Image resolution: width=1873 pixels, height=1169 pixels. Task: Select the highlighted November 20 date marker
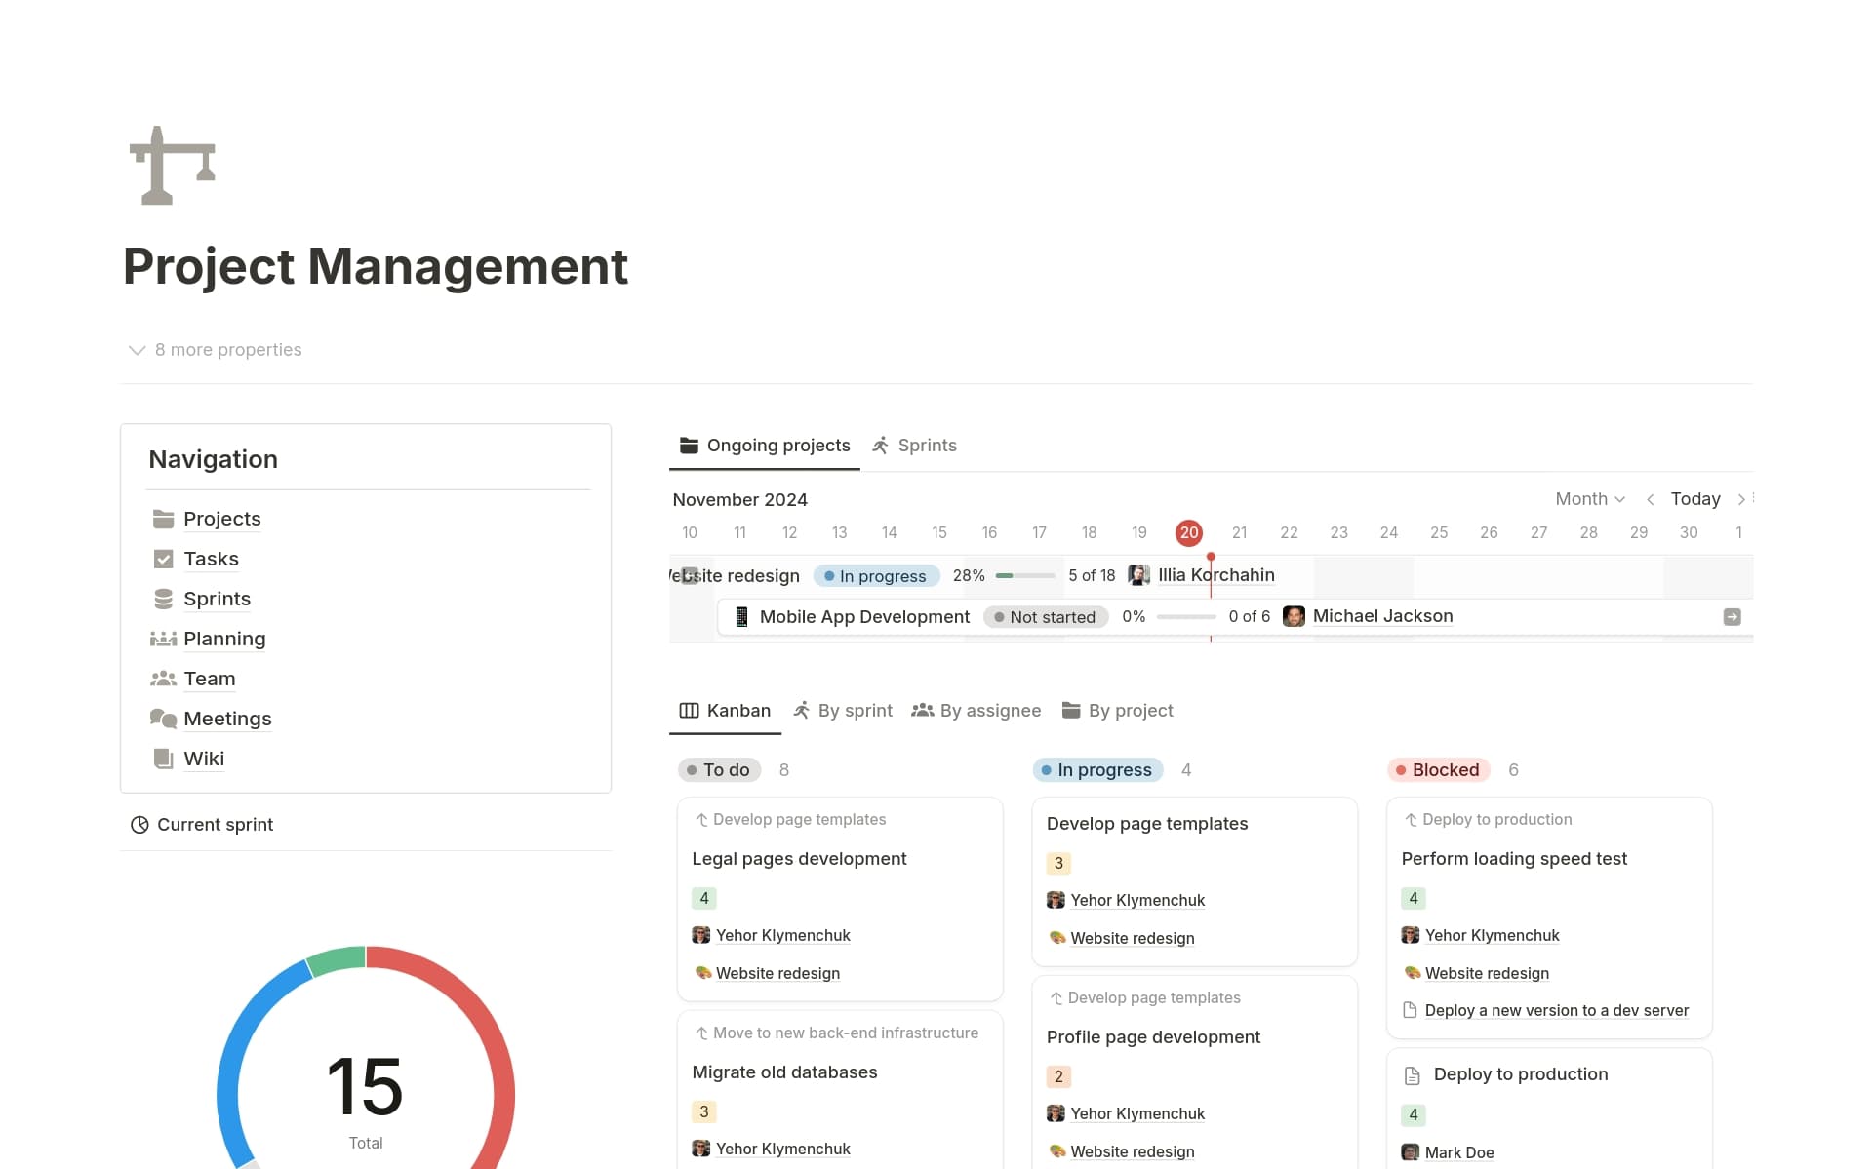[x=1188, y=532]
